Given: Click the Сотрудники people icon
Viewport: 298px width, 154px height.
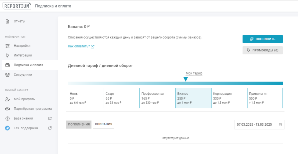Looking at the screenshot, I should (x=8, y=75).
